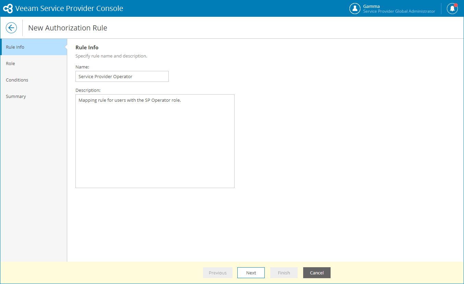This screenshot has width=464, height=284.
Task: Cancel the new authorization rule
Action: coord(317,273)
